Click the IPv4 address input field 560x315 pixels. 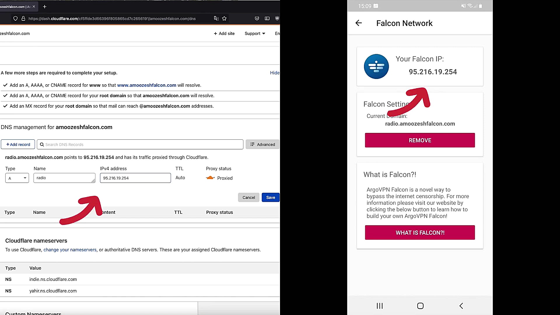tap(135, 178)
